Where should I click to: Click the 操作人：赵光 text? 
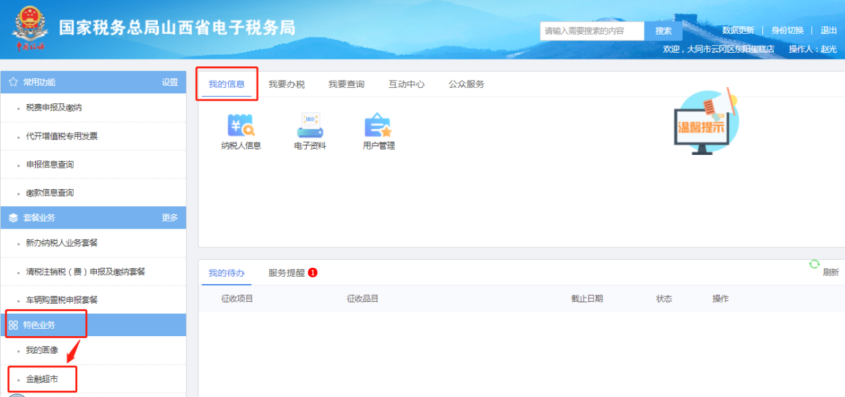point(812,49)
